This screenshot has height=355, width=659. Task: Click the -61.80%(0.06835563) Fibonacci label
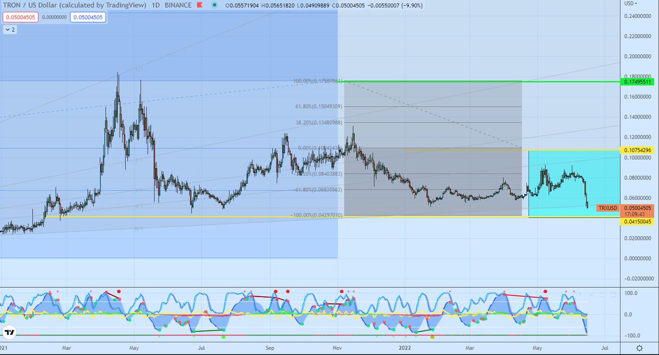coord(319,190)
